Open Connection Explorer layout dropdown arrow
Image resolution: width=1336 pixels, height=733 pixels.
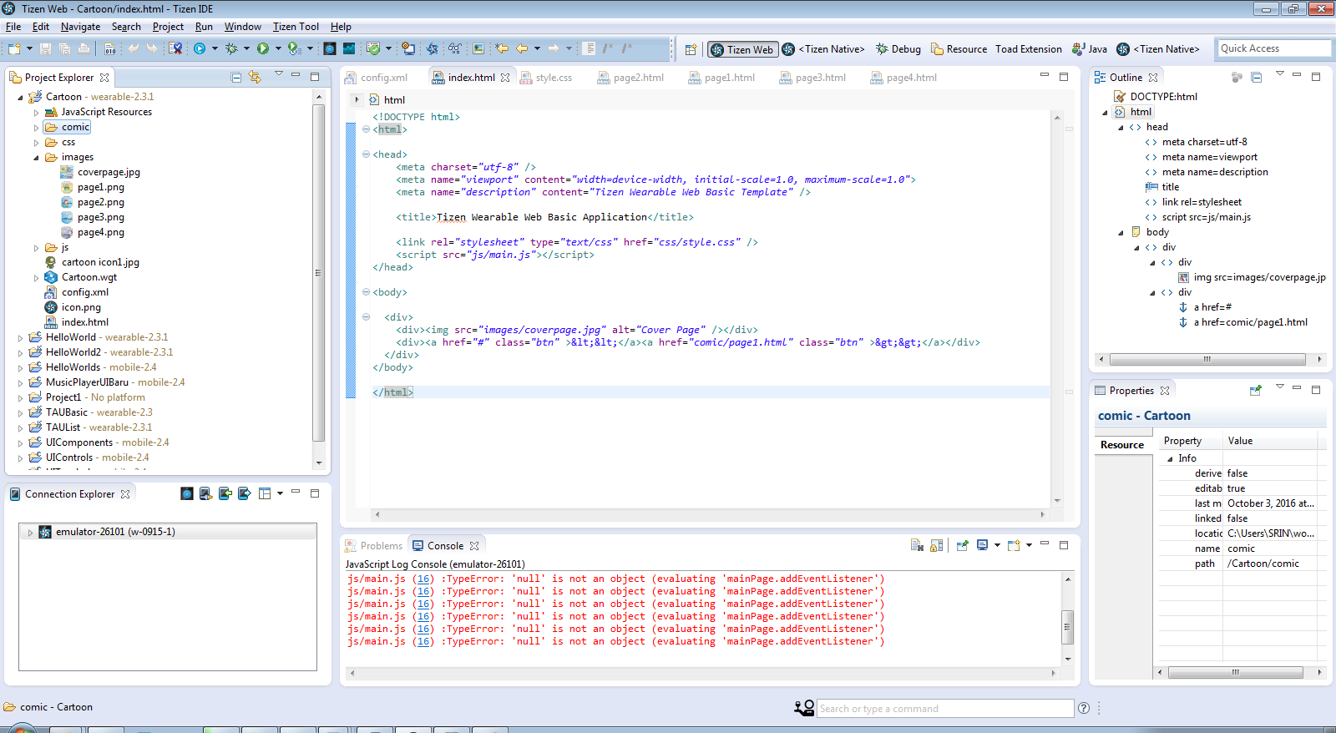tap(280, 493)
